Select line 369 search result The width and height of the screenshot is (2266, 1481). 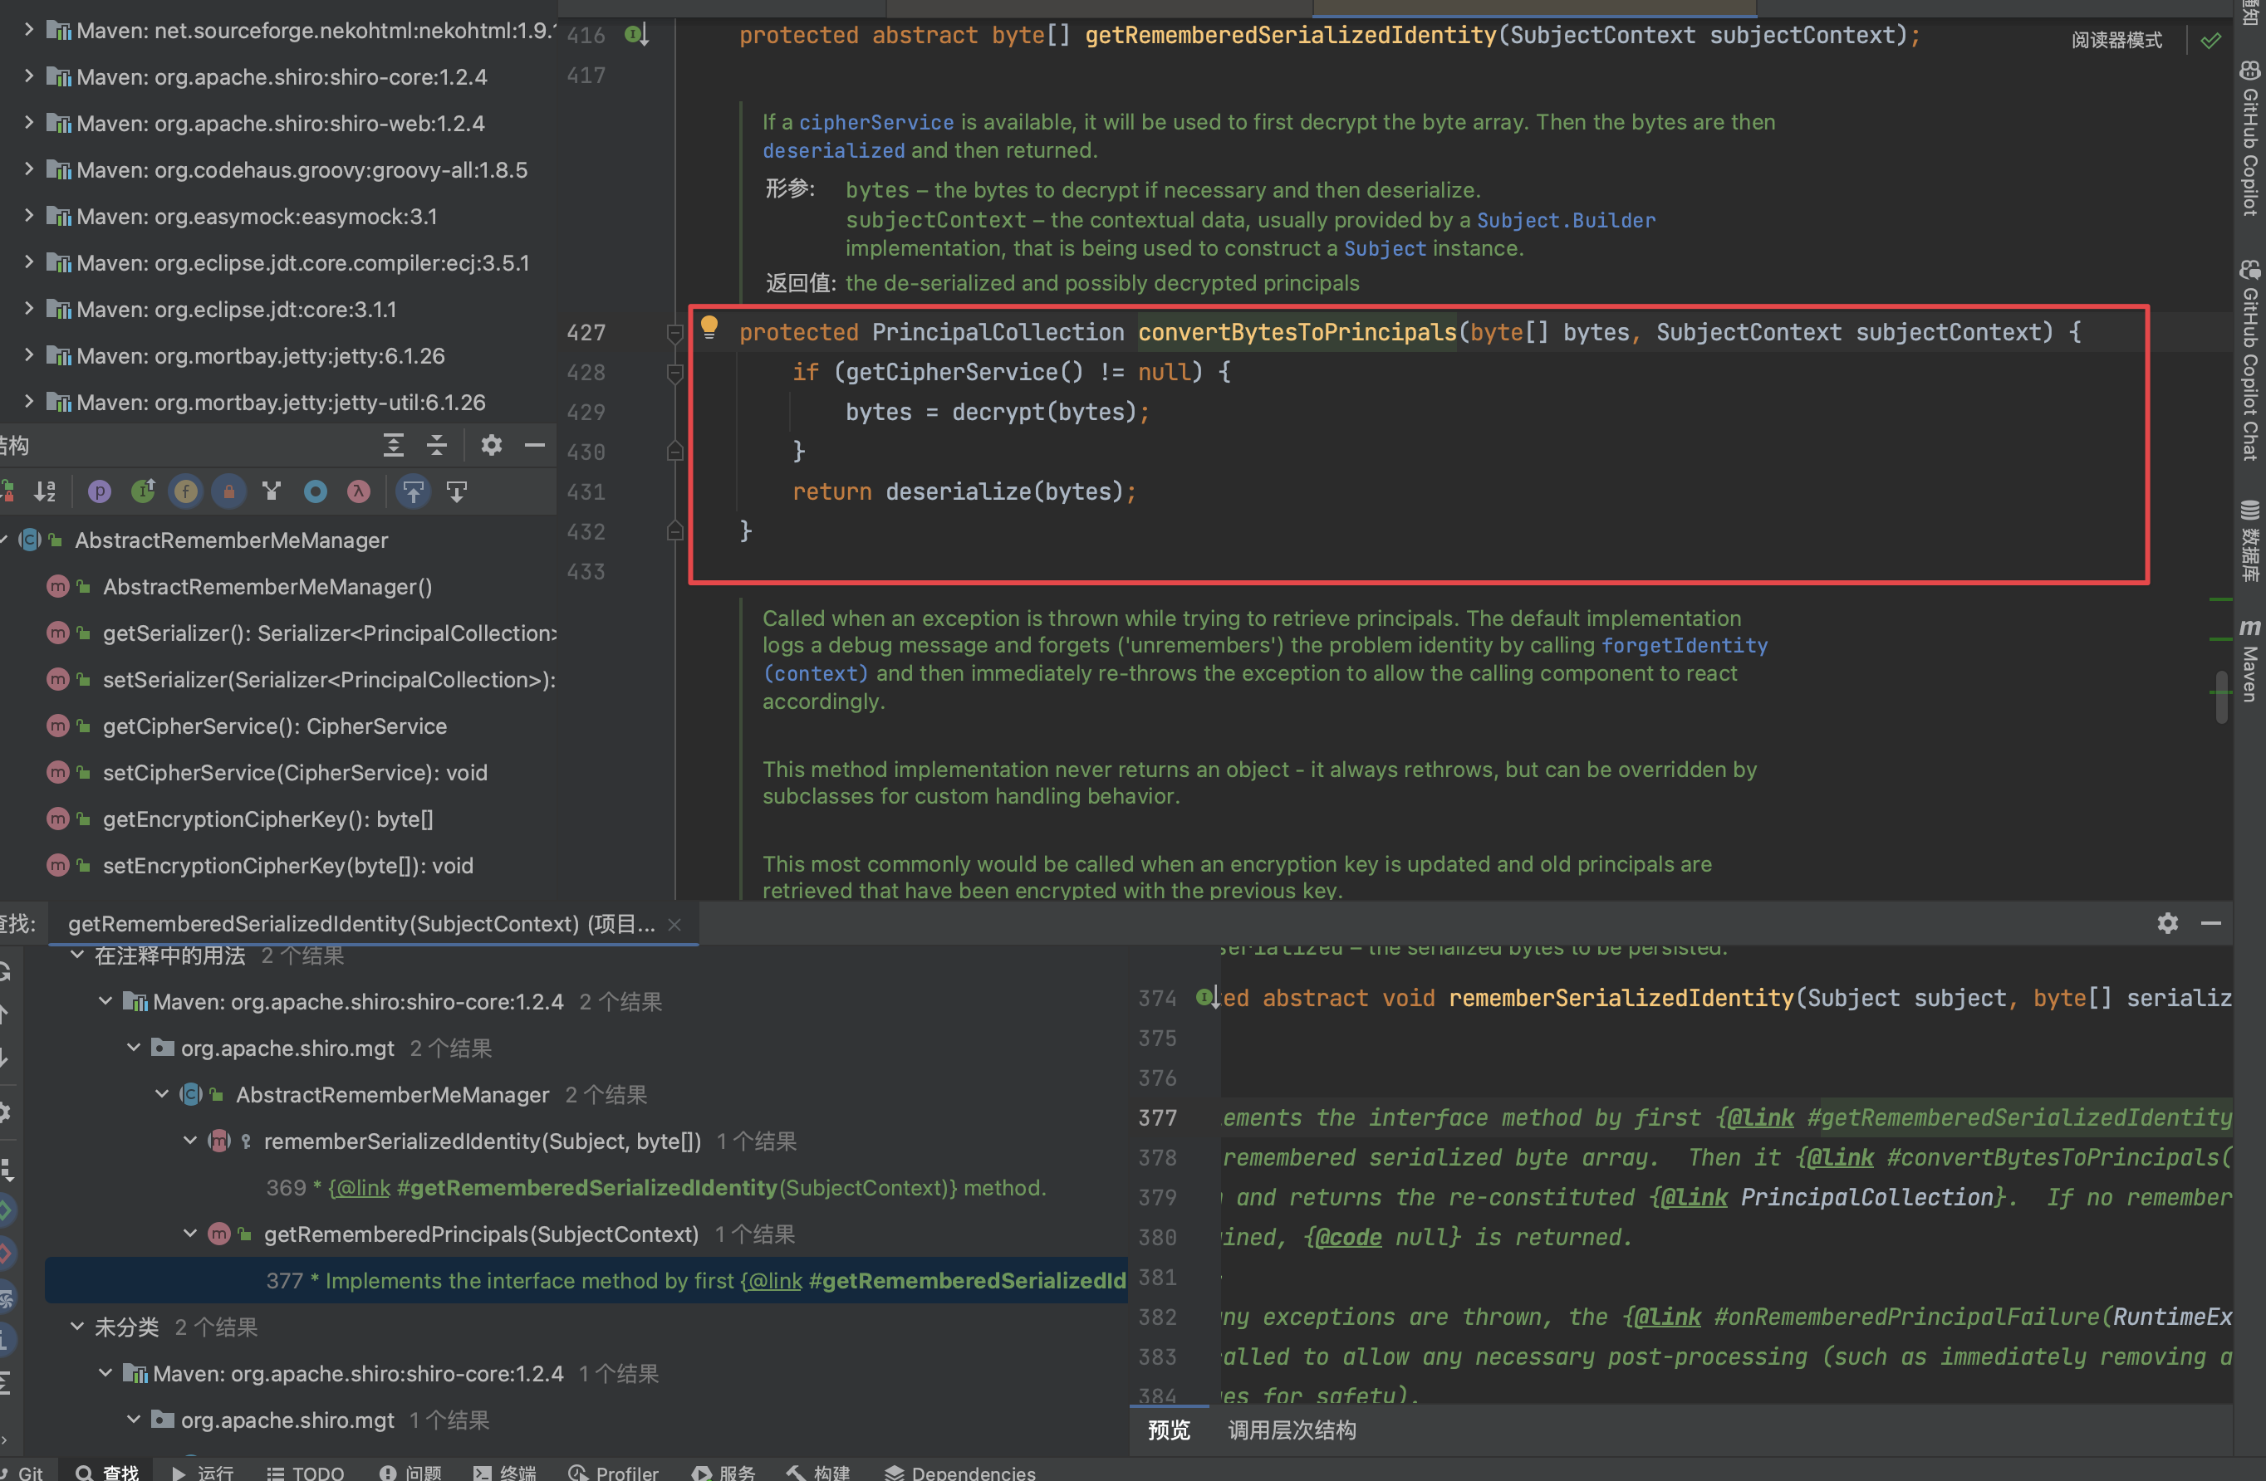656,1187
